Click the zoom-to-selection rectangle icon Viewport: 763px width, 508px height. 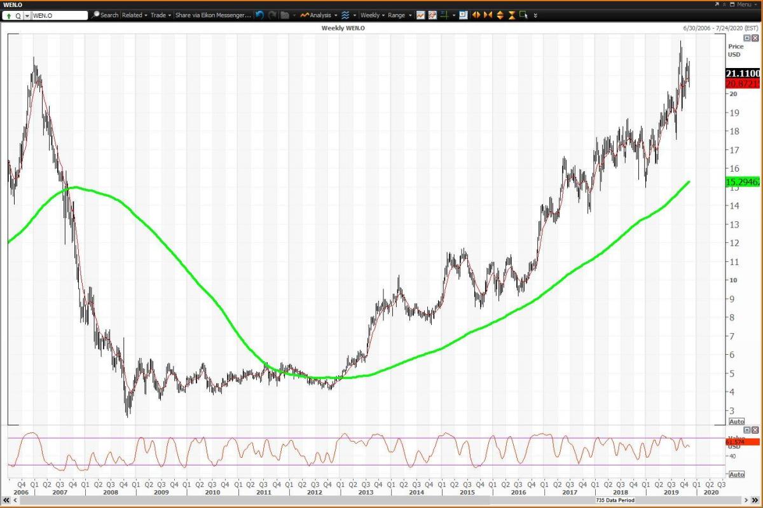523,15
